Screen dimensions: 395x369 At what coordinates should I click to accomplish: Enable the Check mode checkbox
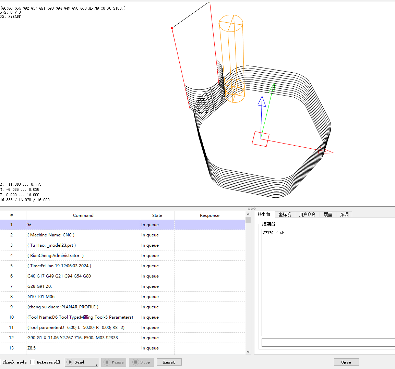point(1,362)
